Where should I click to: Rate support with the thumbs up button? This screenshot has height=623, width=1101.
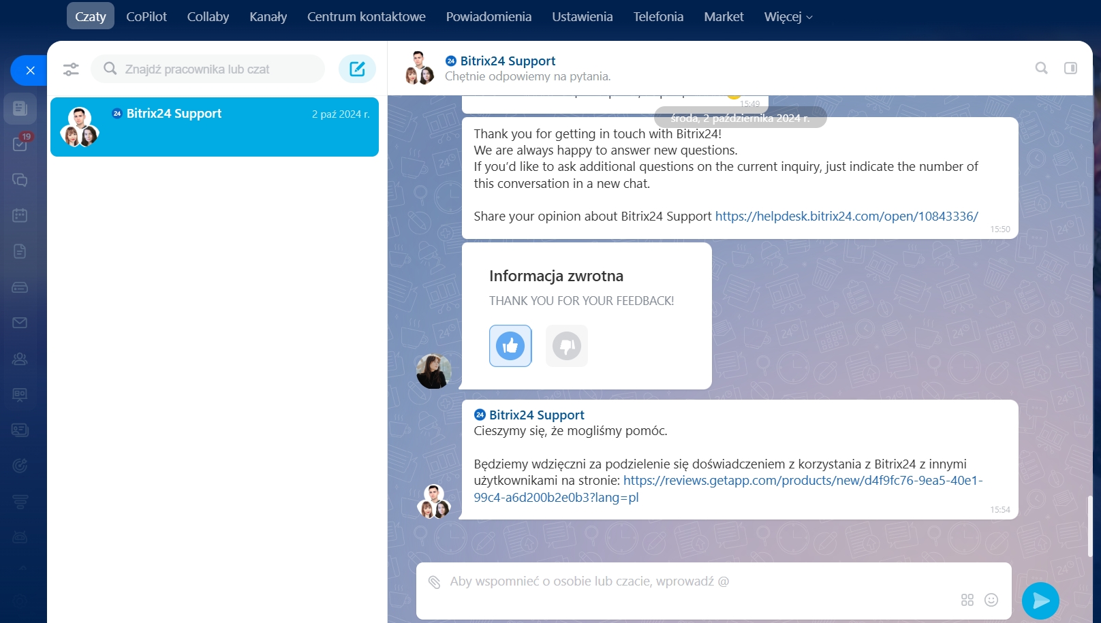[510, 346]
